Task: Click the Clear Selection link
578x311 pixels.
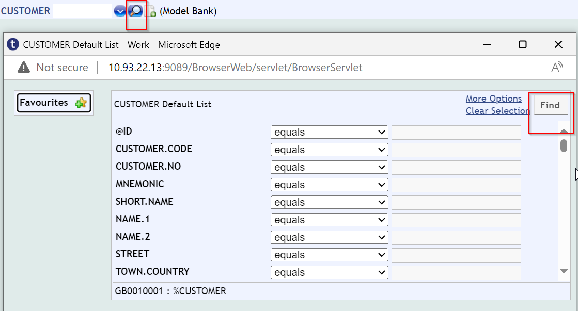Action: tap(497, 111)
